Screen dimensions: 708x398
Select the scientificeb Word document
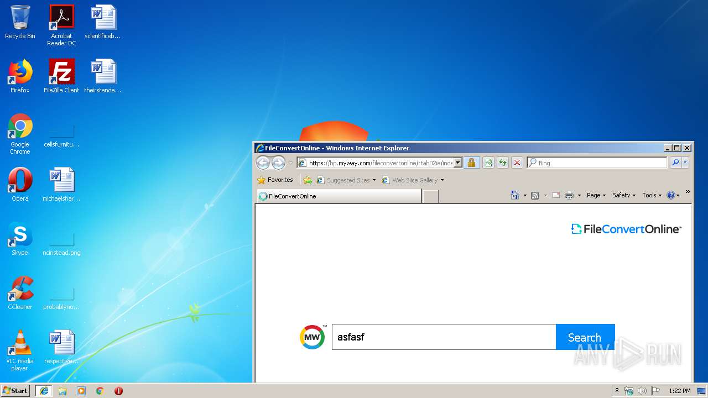(103, 22)
